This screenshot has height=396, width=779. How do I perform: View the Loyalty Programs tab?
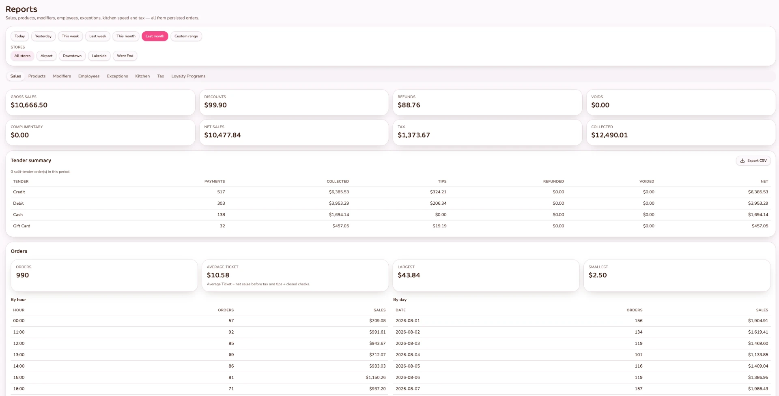[x=188, y=76]
